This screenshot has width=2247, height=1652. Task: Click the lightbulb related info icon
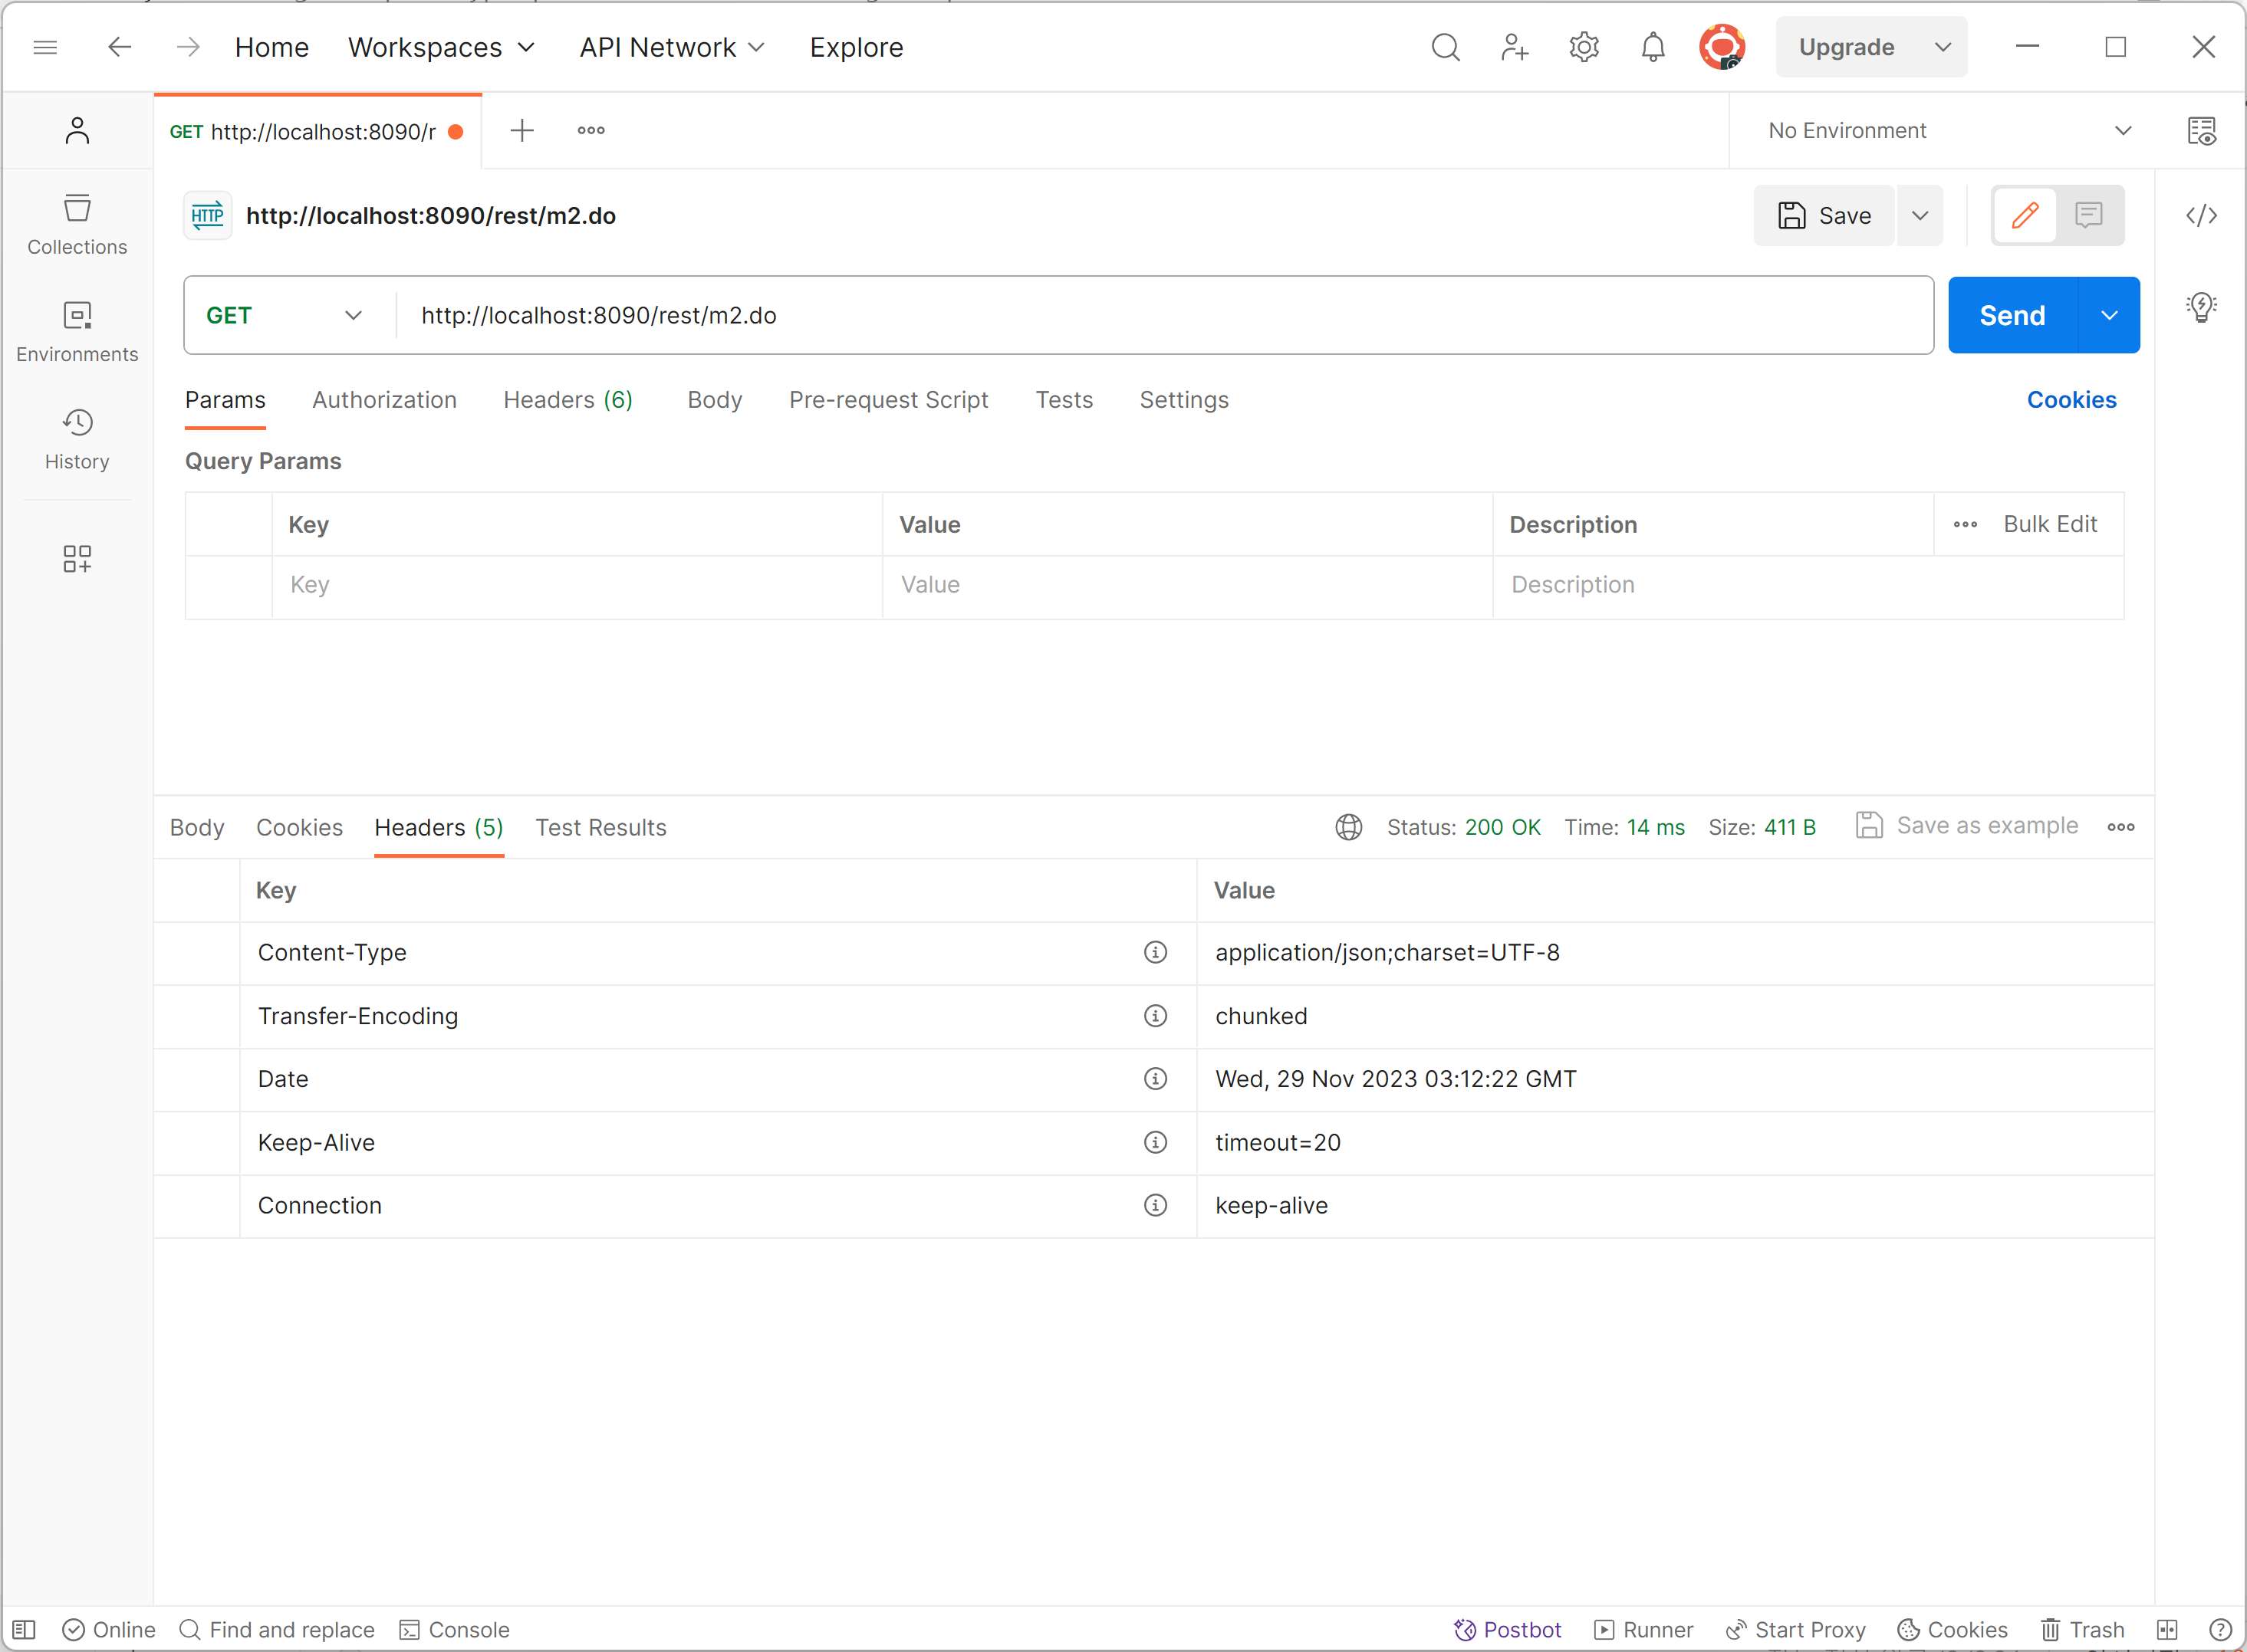click(x=2201, y=307)
